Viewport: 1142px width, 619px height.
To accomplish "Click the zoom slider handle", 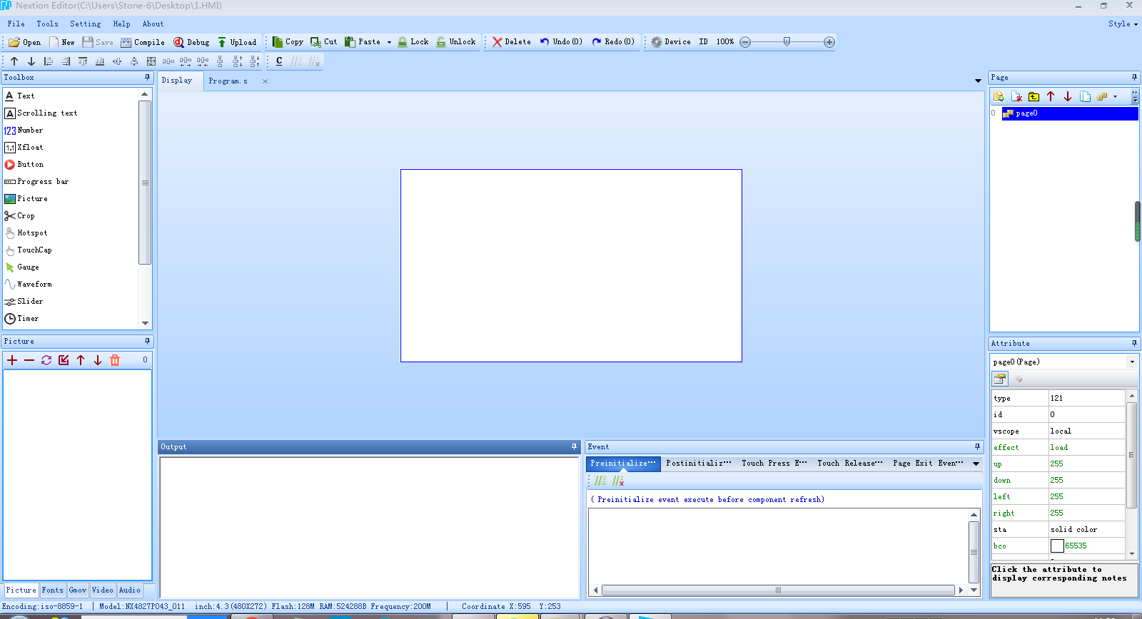I will coord(787,42).
